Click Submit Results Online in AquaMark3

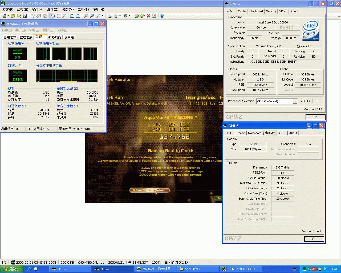coord(149,190)
